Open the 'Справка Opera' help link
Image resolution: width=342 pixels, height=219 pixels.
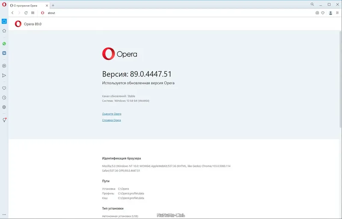click(x=112, y=120)
